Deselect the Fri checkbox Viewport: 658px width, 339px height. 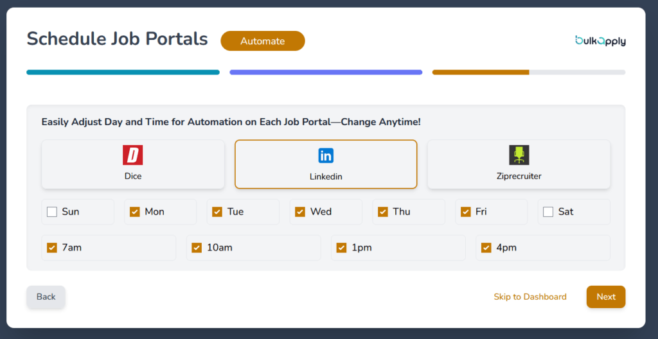[x=465, y=212]
